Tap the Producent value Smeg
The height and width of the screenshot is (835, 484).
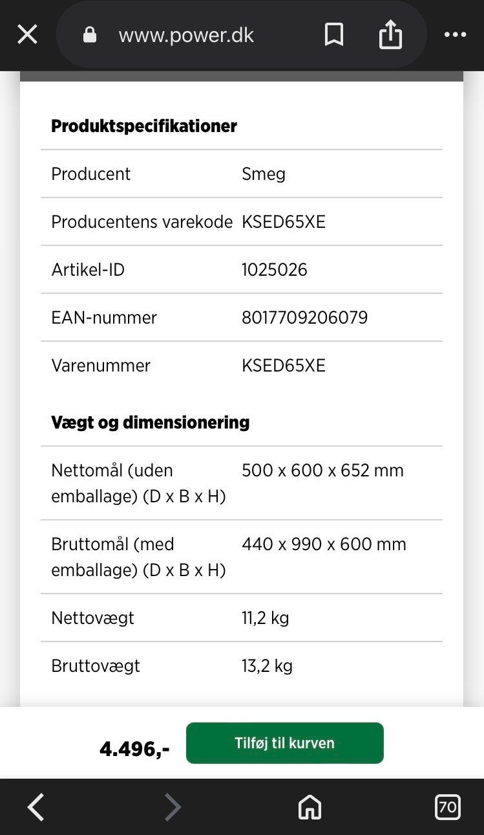(x=263, y=174)
